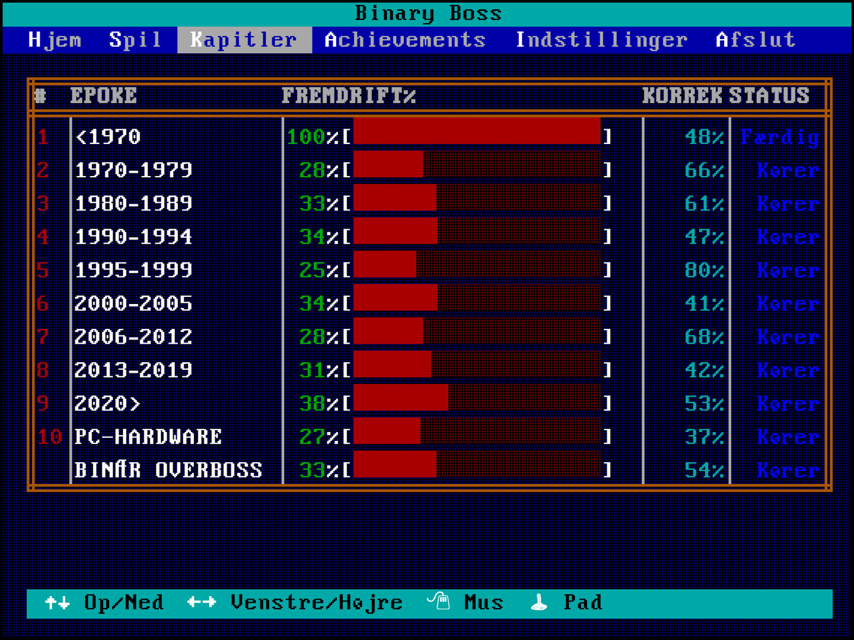854x640 pixels.
Task: Click the left/right arrows icon
Action: pos(202,603)
